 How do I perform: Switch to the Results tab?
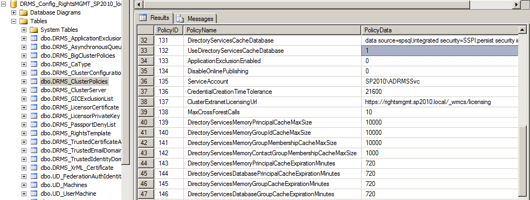[x=154, y=18]
